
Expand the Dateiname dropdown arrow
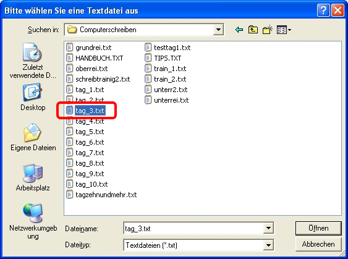point(268,228)
